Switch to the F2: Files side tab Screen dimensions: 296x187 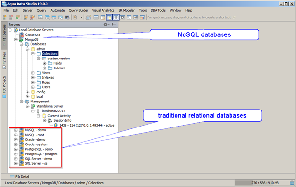(x=4, y=60)
